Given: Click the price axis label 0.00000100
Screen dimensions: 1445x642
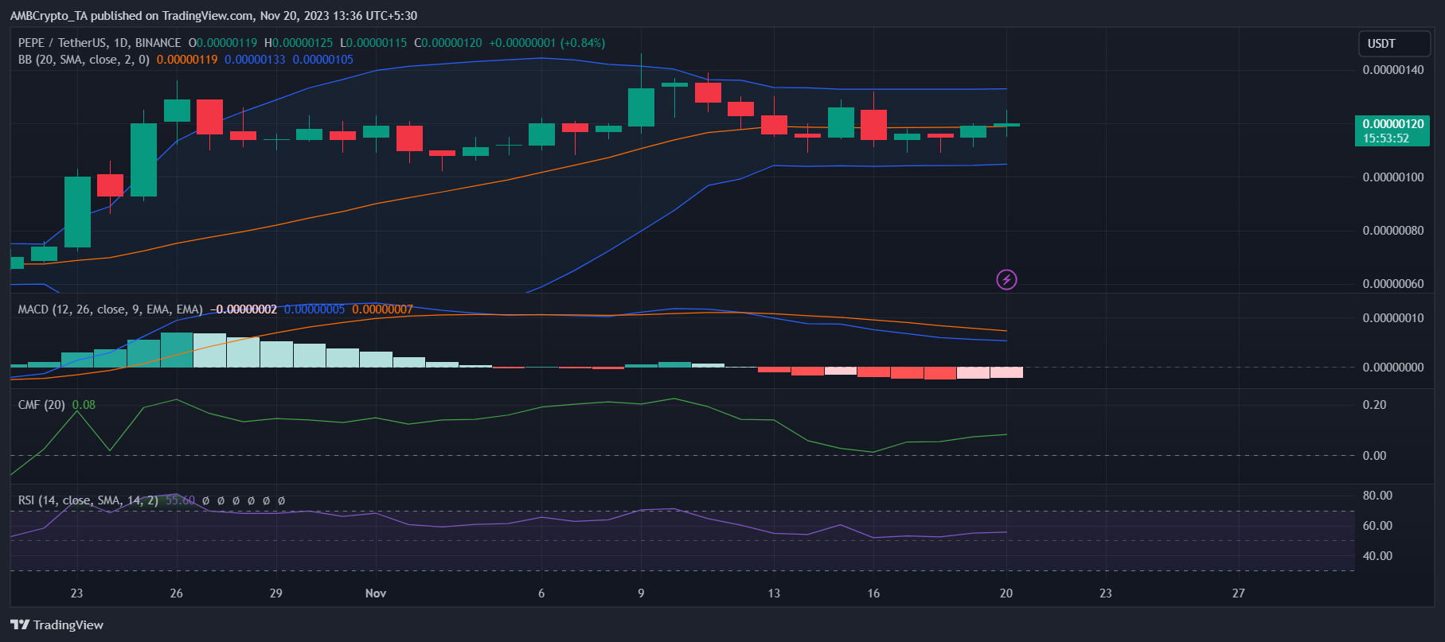Looking at the screenshot, I should coord(1393,177).
